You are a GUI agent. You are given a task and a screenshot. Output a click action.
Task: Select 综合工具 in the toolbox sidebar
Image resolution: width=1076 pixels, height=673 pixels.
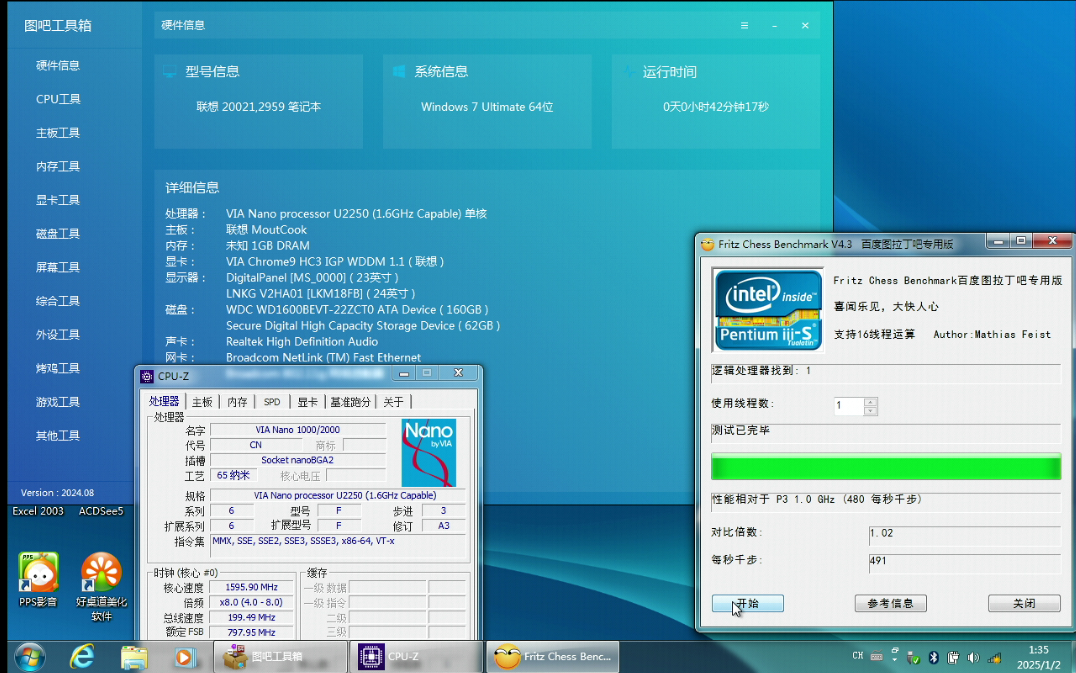pos(58,301)
